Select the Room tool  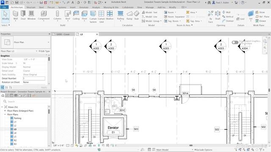pyautogui.click(x=169, y=12)
